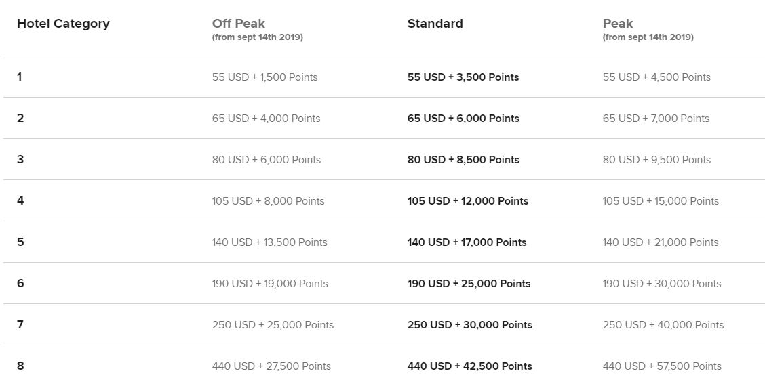Click 440 USD + 57,500 Points cell
The width and height of the screenshot is (765, 382).
pyautogui.click(x=662, y=366)
